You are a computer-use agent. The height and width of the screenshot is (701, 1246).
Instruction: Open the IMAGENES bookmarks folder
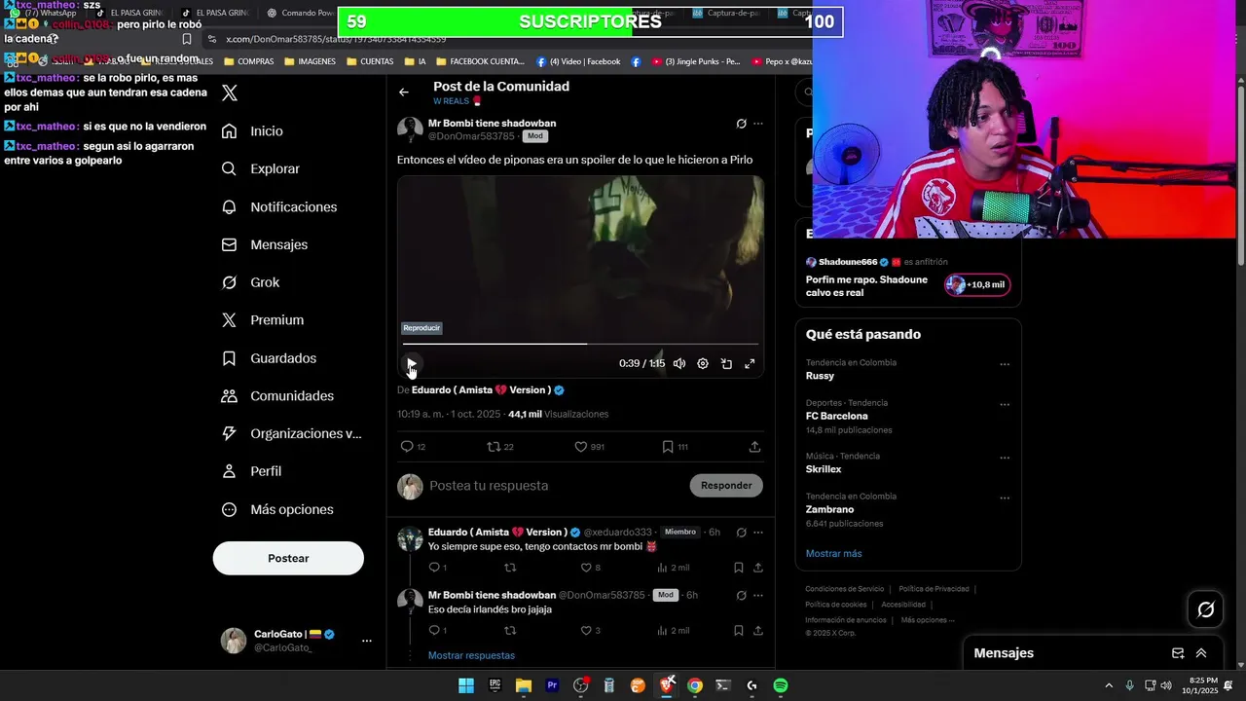click(x=311, y=61)
